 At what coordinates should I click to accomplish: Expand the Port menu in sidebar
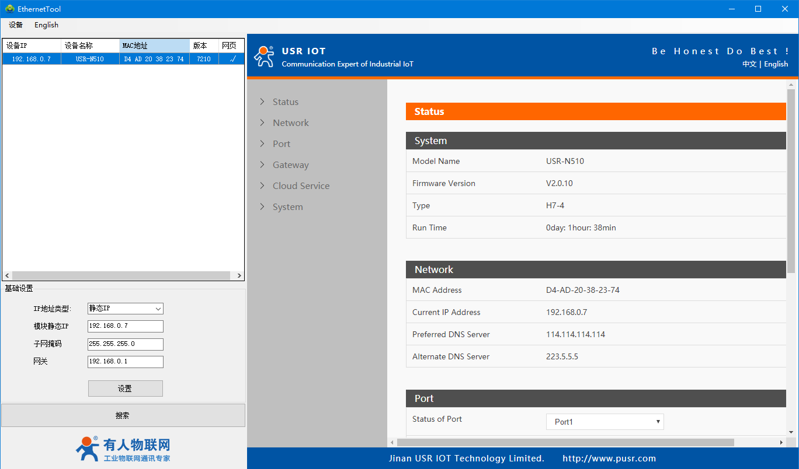pyautogui.click(x=281, y=144)
